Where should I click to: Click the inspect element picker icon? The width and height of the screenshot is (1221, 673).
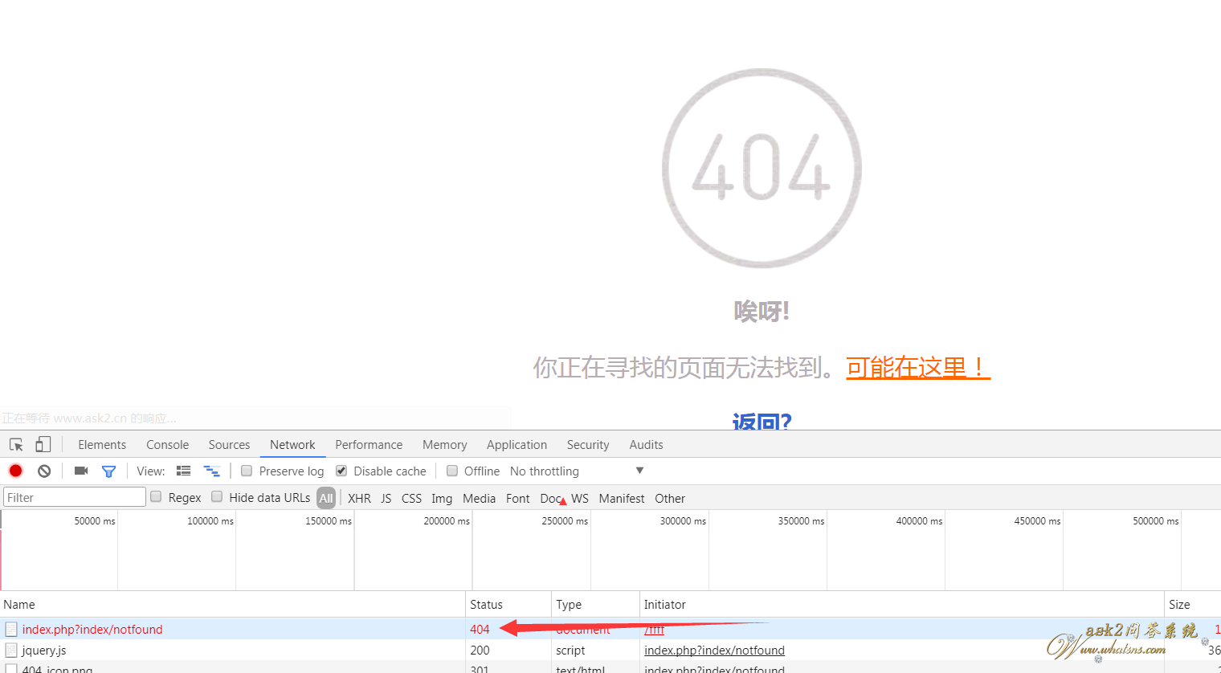click(16, 445)
